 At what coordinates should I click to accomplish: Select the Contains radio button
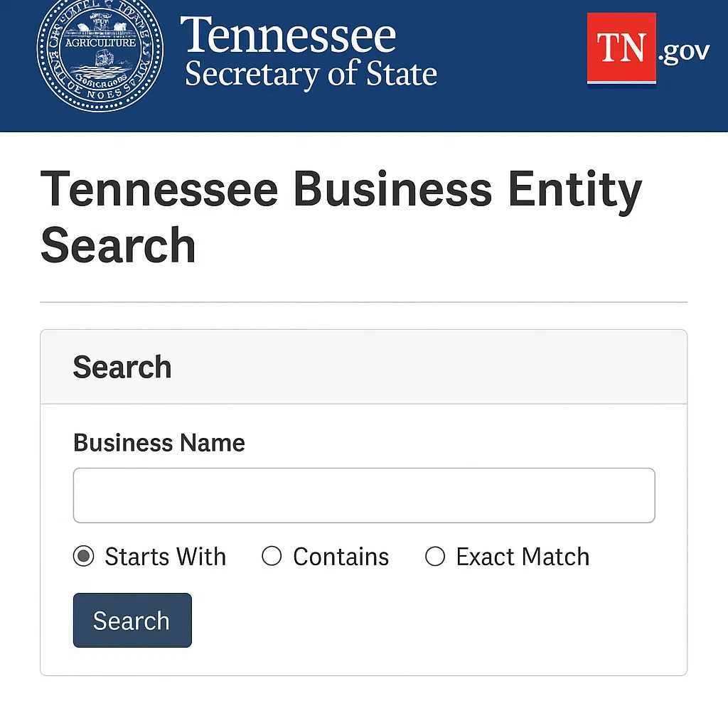(272, 556)
